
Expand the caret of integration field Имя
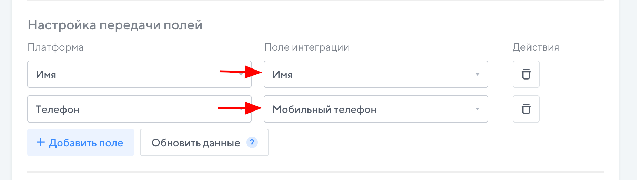pos(477,74)
